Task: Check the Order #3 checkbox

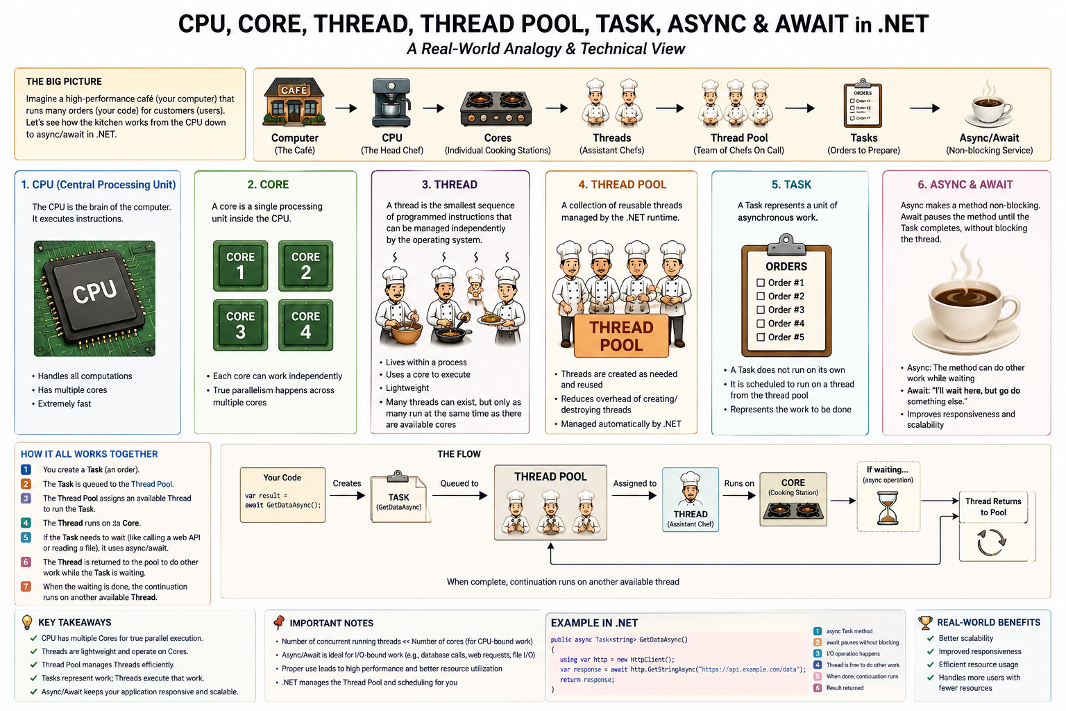Action: [x=761, y=310]
